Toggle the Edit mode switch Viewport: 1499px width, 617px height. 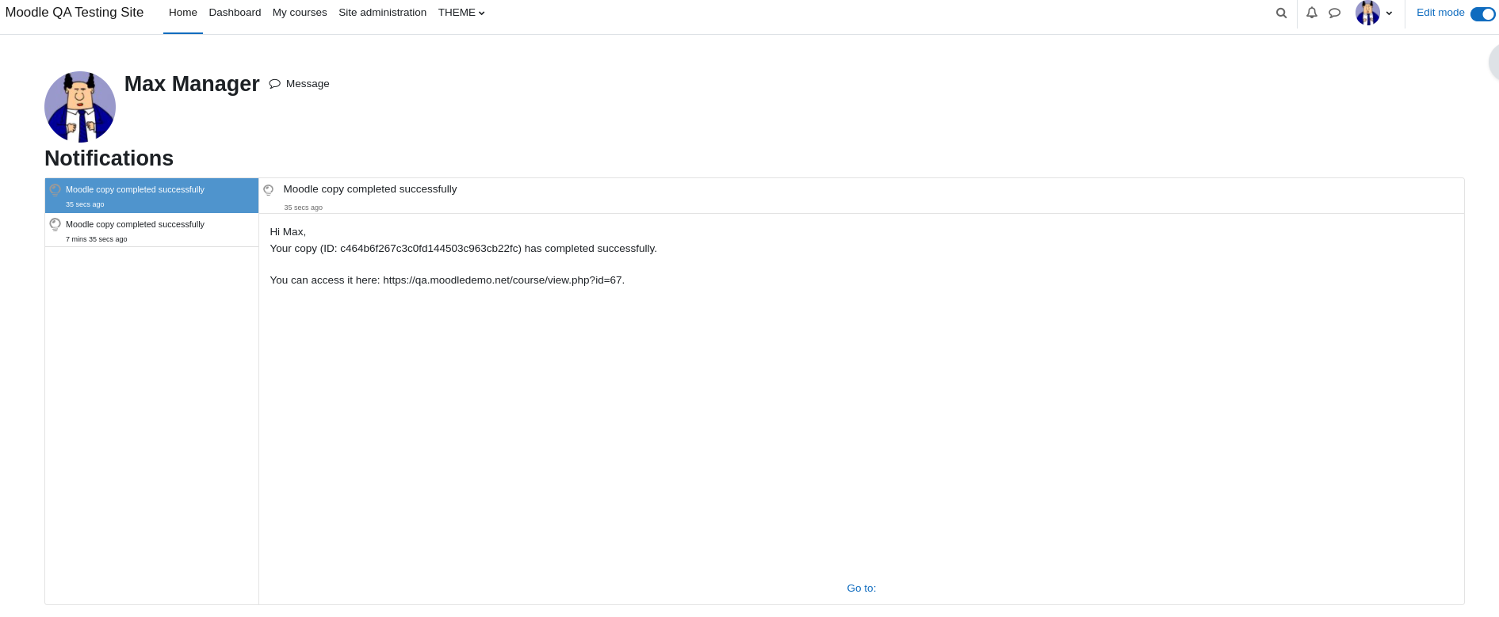(x=1482, y=13)
